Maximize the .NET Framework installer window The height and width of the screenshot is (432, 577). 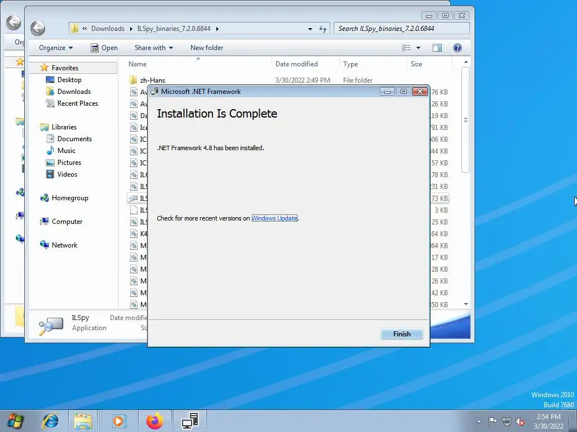pos(403,92)
